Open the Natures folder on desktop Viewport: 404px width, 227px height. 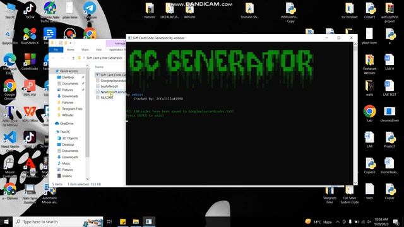[x=150, y=10]
